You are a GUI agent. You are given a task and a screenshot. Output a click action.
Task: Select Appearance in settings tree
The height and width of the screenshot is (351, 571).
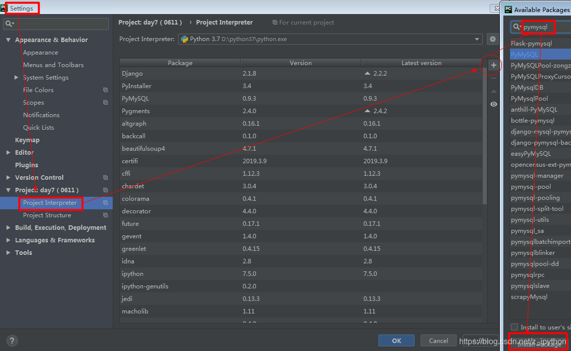tap(41, 53)
